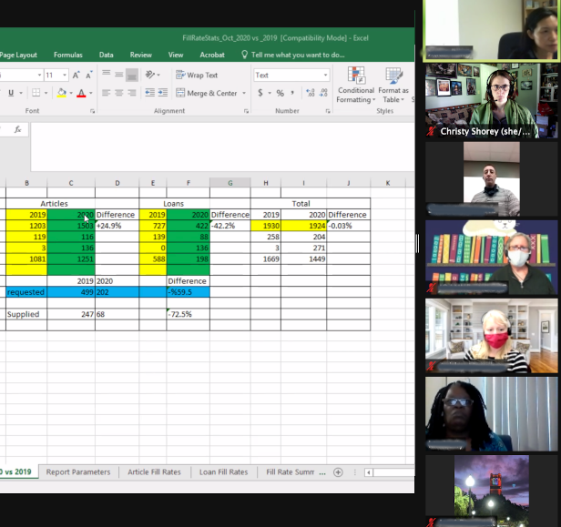This screenshot has width=561, height=527.
Task: Apply the yellow Fill Color
Action: [62, 93]
